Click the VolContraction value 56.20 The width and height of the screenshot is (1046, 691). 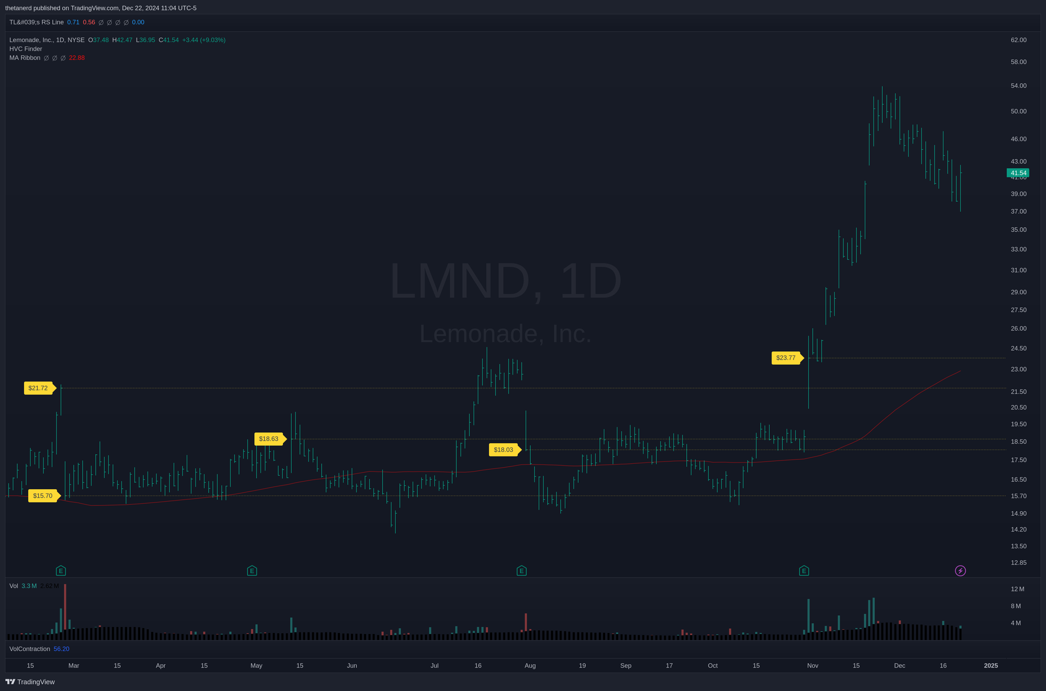pyautogui.click(x=61, y=649)
